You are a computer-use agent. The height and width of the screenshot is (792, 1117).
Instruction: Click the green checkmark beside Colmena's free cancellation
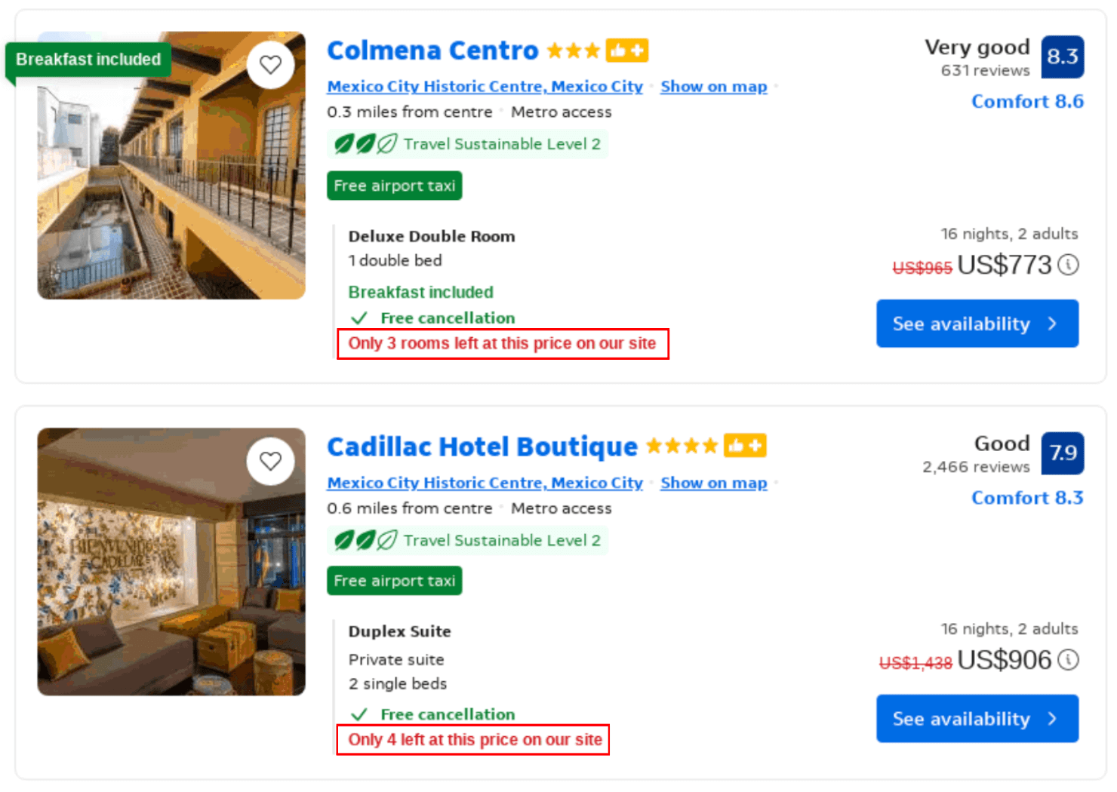pyautogui.click(x=361, y=318)
